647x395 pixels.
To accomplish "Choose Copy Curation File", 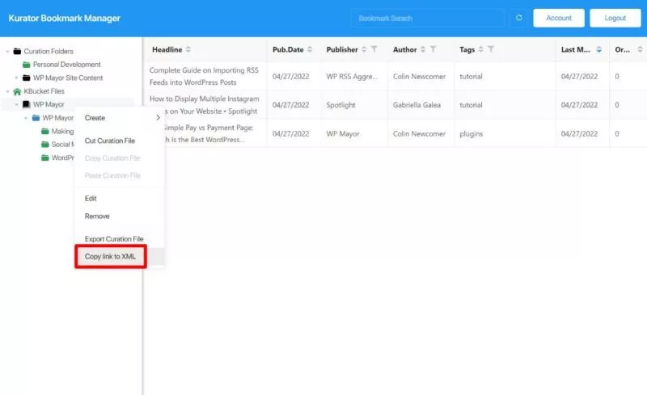I will click(119, 158).
